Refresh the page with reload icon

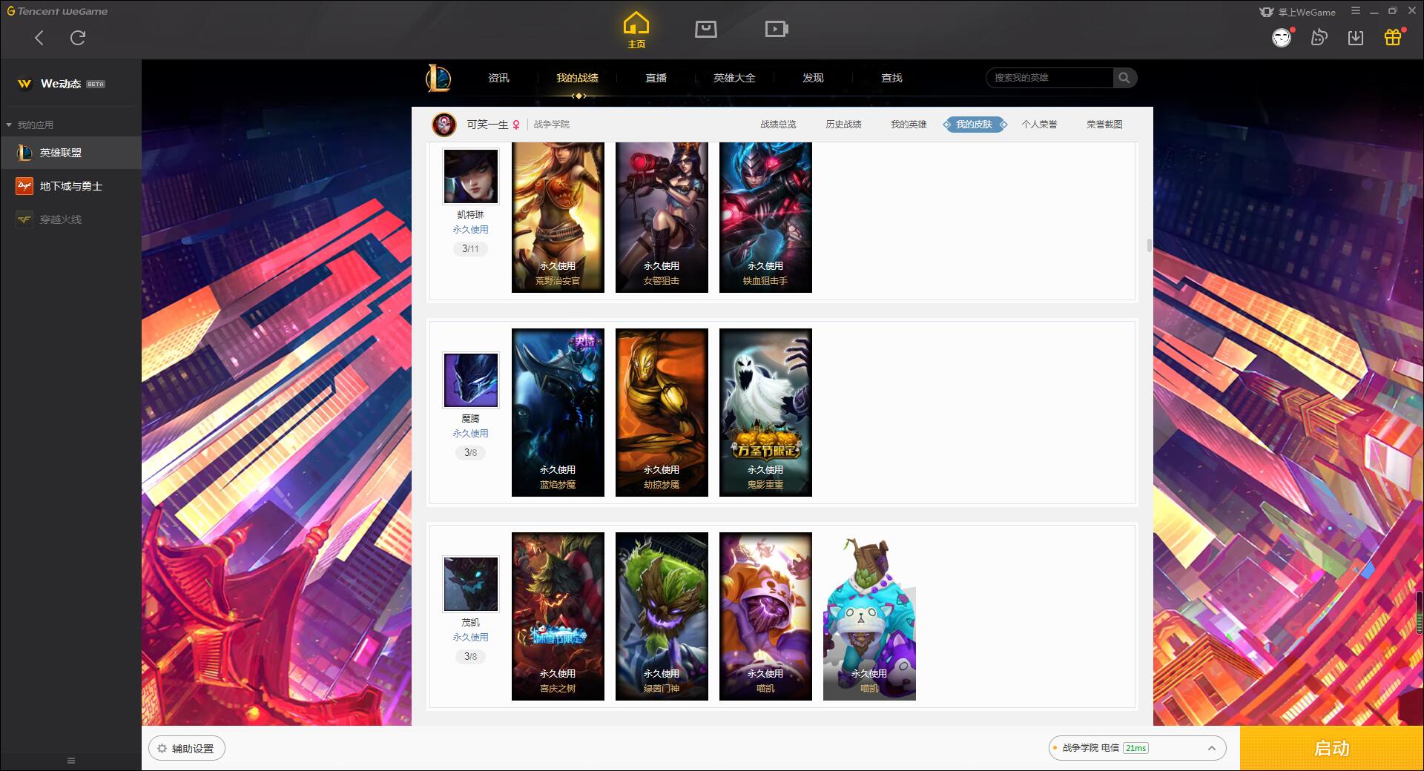click(x=78, y=38)
